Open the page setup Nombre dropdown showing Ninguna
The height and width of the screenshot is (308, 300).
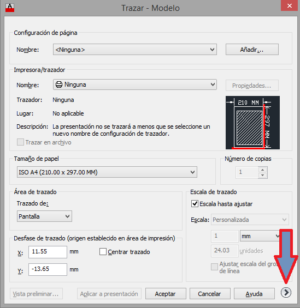coord(135,50)
